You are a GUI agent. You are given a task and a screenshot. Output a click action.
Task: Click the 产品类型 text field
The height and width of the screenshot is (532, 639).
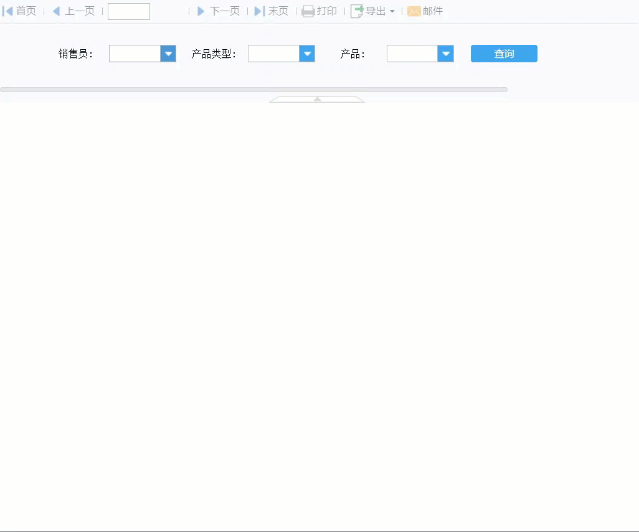click(274, 54)
